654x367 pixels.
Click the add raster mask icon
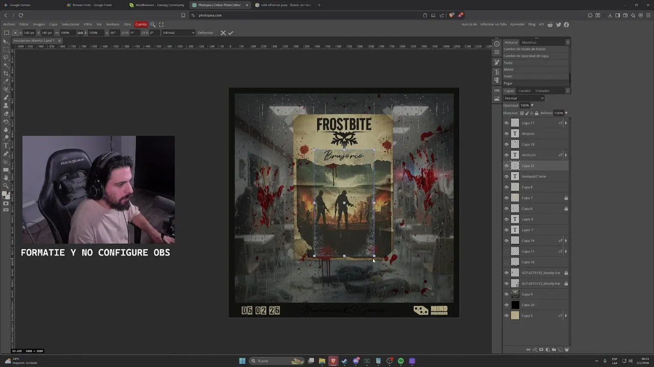(542, 350)
